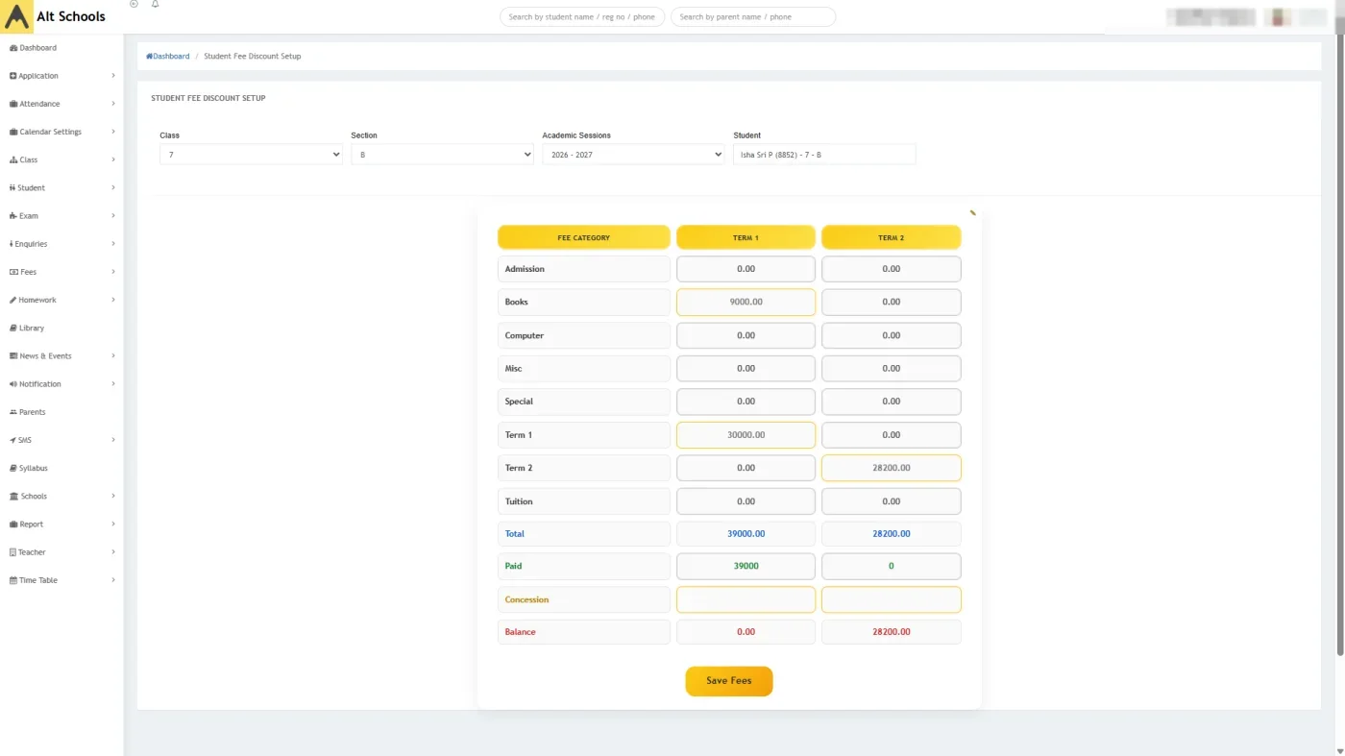Image resolution: width=1345 pixels, height=756 pixels.
Task: Click the parent name search box
Action: 753,17
